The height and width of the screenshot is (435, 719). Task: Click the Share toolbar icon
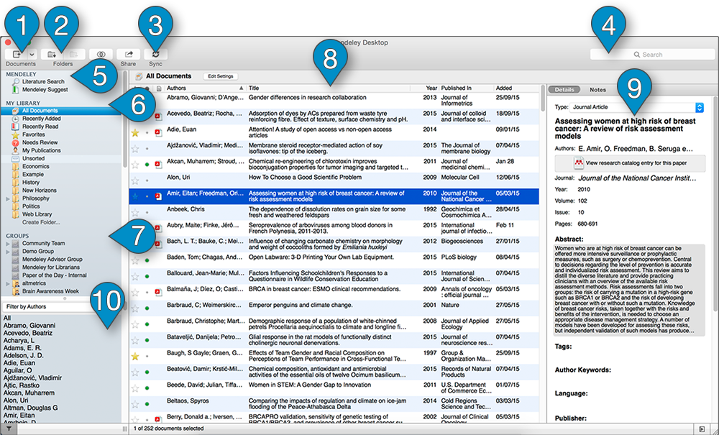click(129, 54)
